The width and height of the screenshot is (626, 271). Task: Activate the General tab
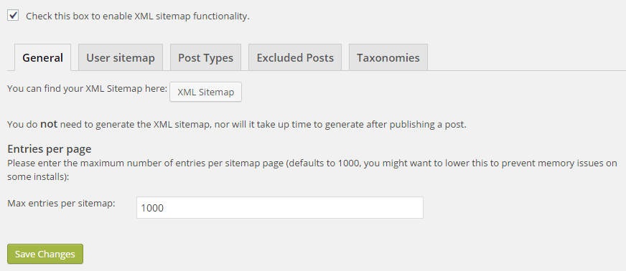tap(43, 58)
